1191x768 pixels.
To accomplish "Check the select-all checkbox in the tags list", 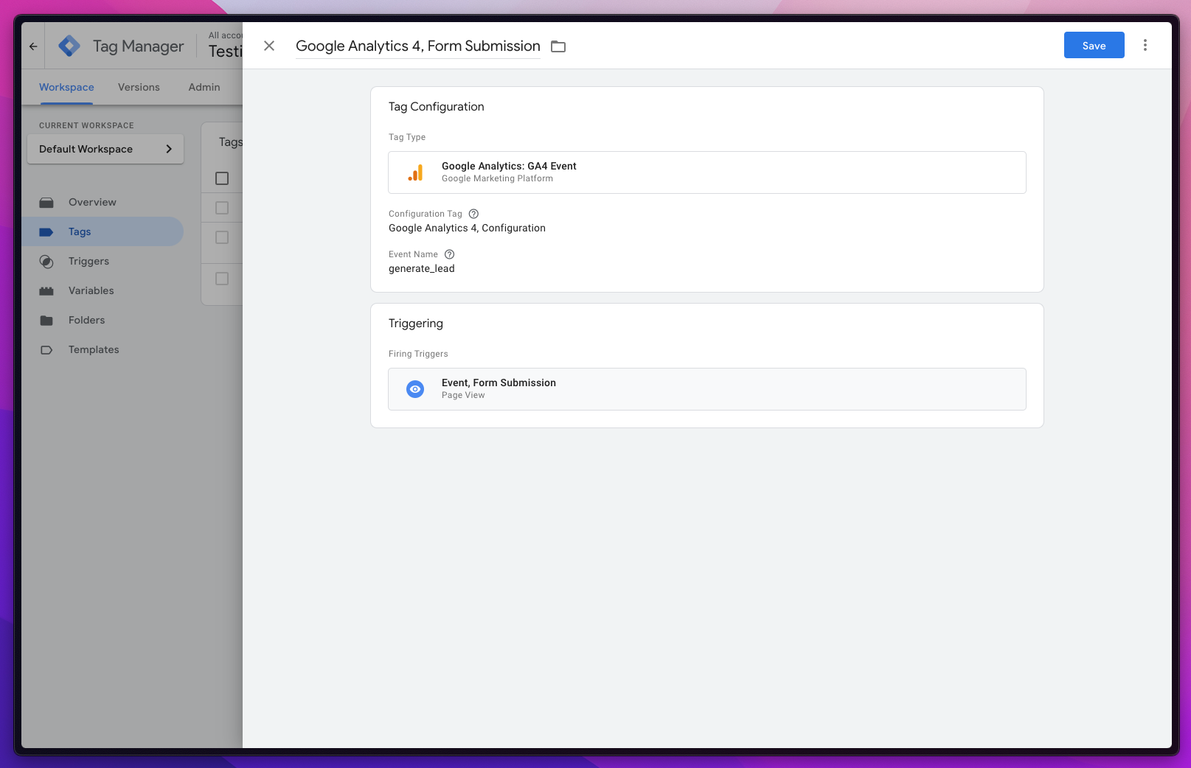I will 222,178.
